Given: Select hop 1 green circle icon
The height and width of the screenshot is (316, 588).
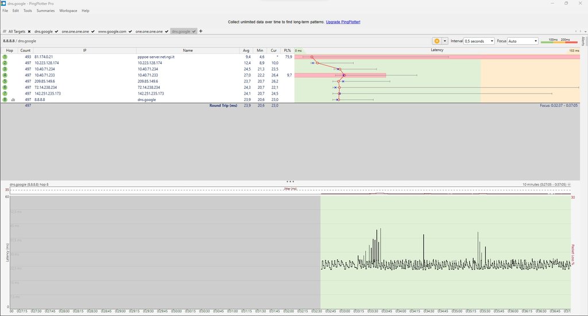Looking at the screenshot, I should 5,57.
